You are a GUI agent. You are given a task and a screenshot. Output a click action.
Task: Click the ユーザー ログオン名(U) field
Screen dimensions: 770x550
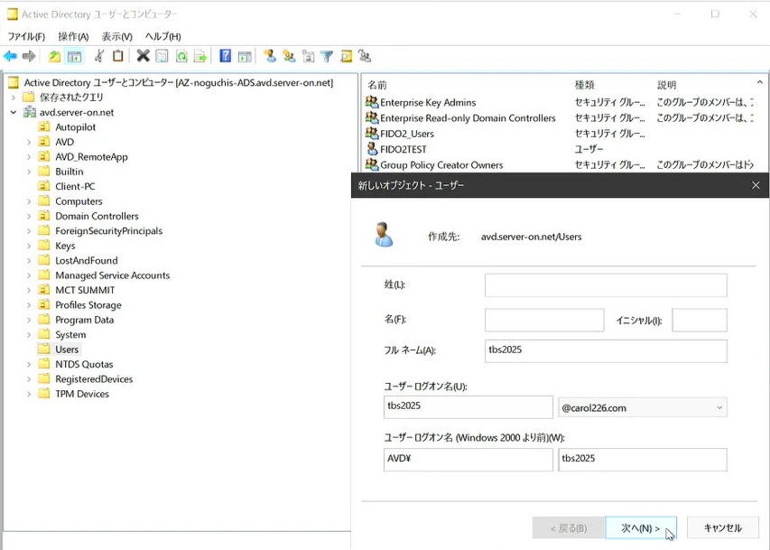coord(468,407)
